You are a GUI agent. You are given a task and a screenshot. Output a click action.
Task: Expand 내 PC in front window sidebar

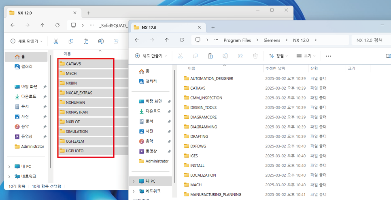coord(134,181)
